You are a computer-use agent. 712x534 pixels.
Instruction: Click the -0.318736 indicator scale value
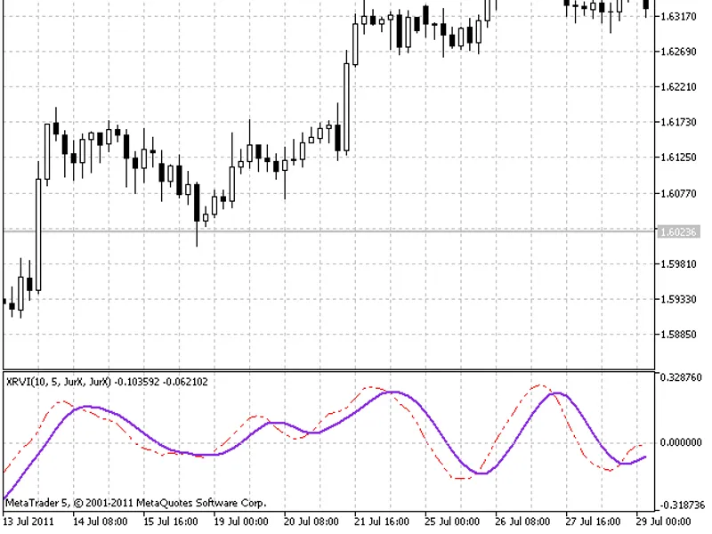tap(682, 505)
